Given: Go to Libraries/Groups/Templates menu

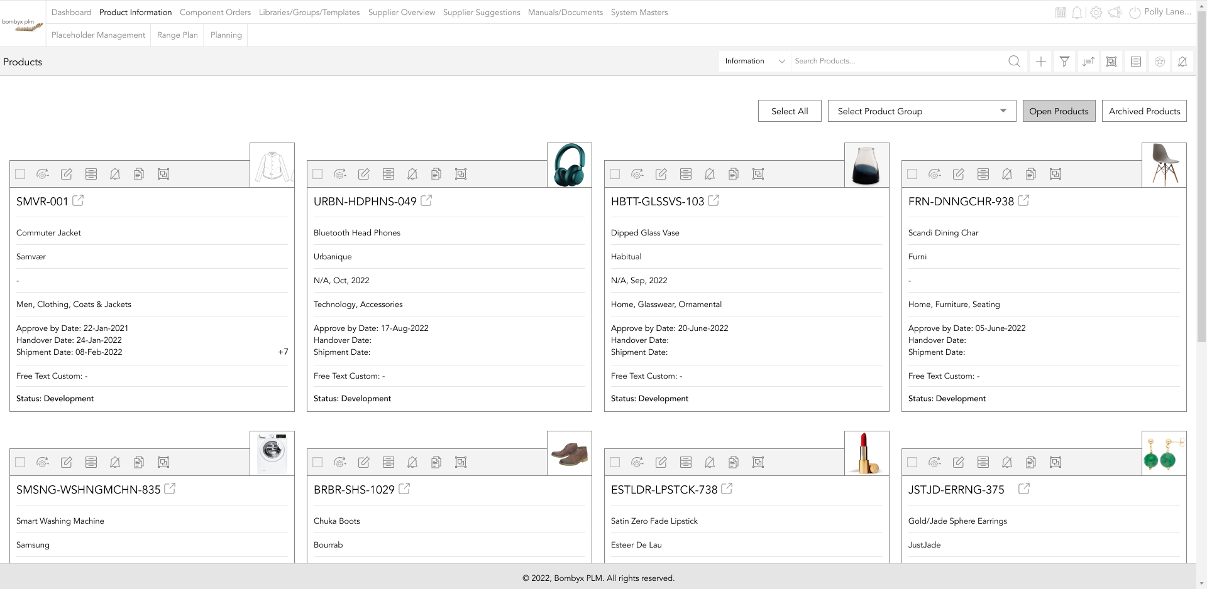Looking at the screenshot, I should [x=309, y=13].
